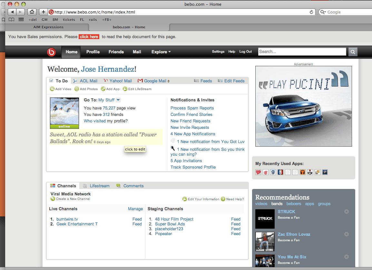Screen dimensions: 372x270
Task: Click the Create a New Channel icon
Action: tap(53, 199)
